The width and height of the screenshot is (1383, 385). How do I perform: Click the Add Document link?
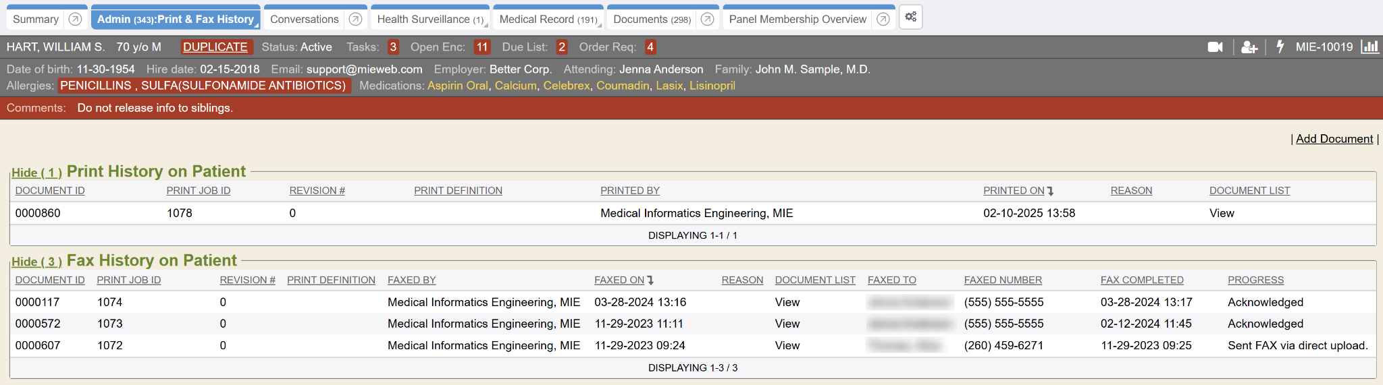(1334, 139)
